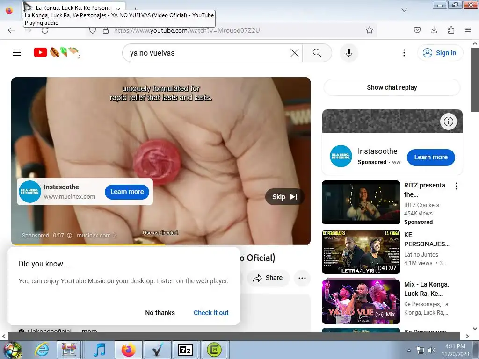Dismiss popup with No thanks
Image resolution: width=479 pixels, height=359 pixels.
tap(160, 313)
